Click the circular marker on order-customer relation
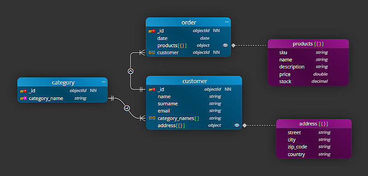This screenshot has height=176, width=368. point(131,71)
